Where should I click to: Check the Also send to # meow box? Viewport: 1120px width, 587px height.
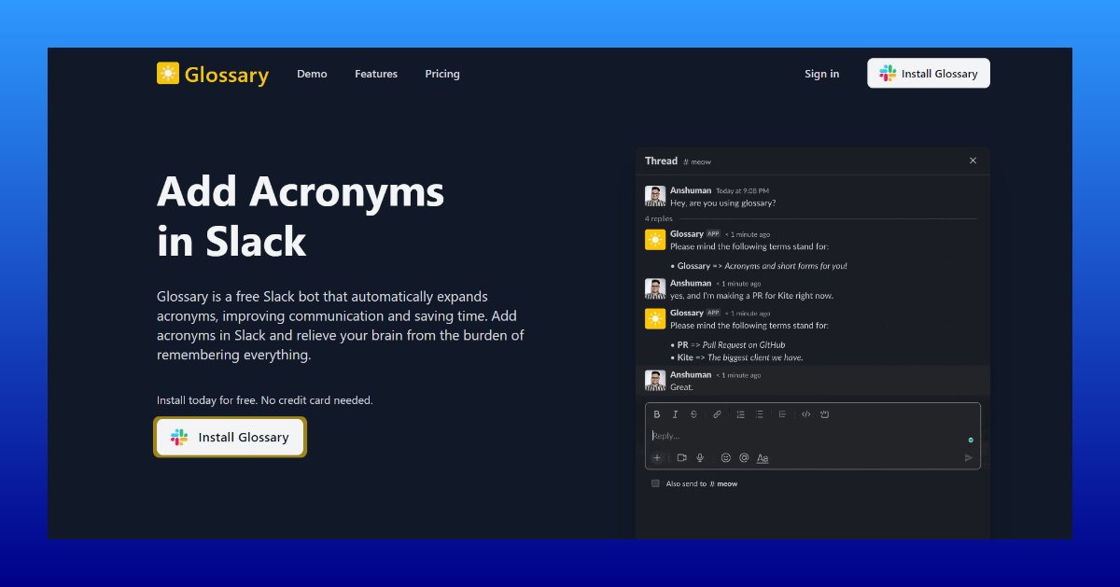point(655,483)
